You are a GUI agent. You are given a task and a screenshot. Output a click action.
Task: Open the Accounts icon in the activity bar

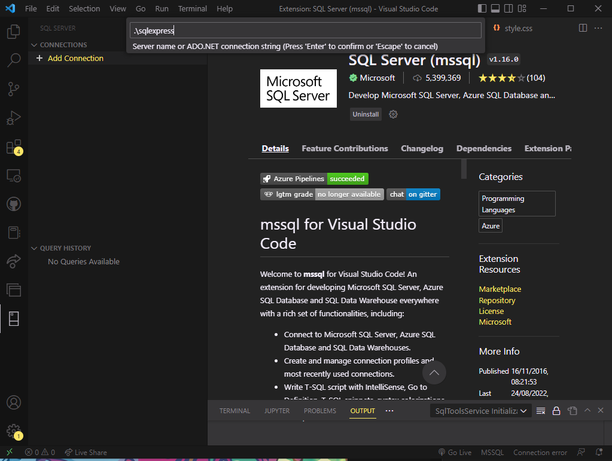(x=14, y=402)
